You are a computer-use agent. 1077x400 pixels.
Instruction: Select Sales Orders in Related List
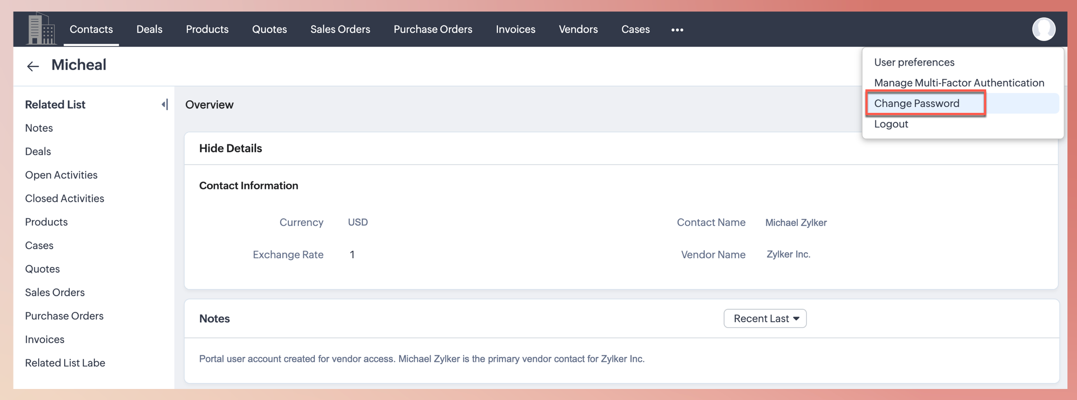(x=55, y=292)
